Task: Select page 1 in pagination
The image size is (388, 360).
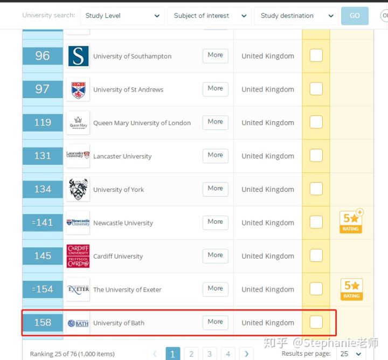Action: coord(173,354)
